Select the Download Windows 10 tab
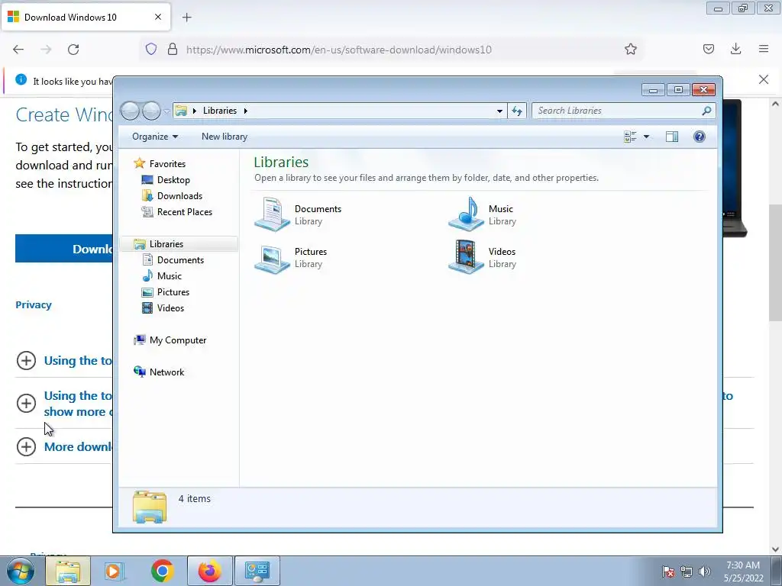This screenshot has height=586, width=782. (86, 17)
